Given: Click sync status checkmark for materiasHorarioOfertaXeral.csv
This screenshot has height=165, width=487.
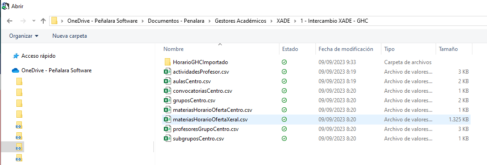Looking at the screenshot, I should click(x=284, y=120).
